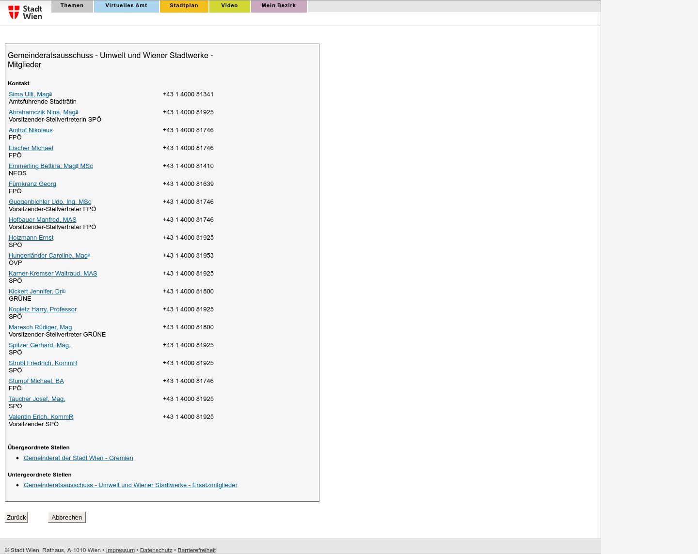The height and width of the screenshot is (554, 698).
Task: Go to the Video tab
Action: (230, 6)
